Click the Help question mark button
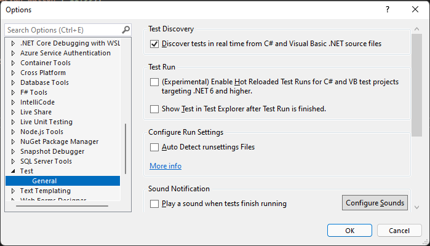Viewport: 430px width, 246px height. (387, 9)
